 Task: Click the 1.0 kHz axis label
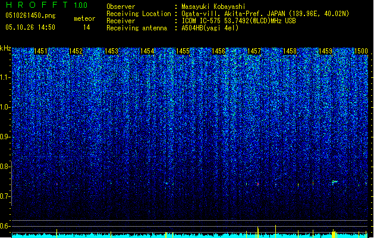coord(5,107)
